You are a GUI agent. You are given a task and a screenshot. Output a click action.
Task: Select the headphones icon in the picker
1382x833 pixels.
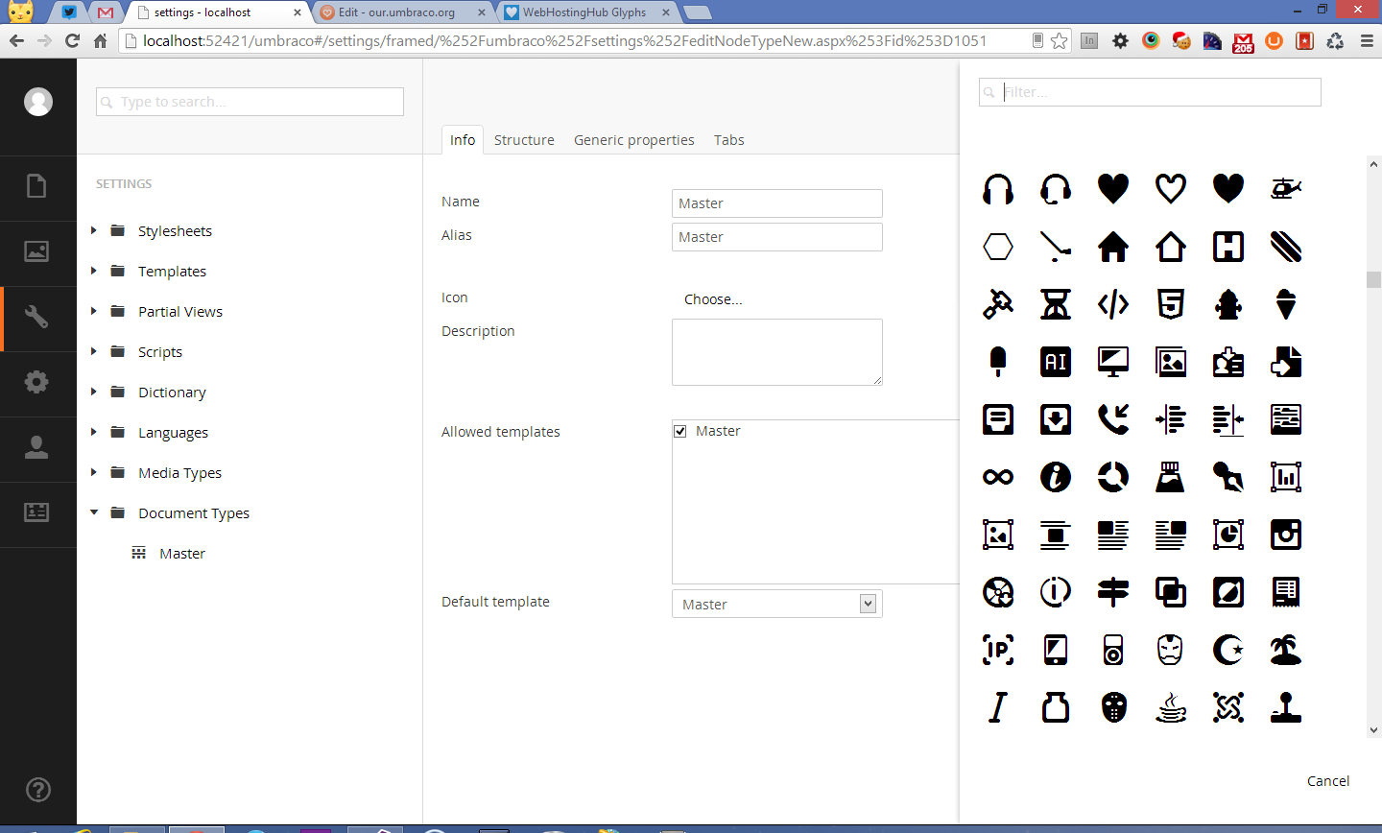coord(998,189)
